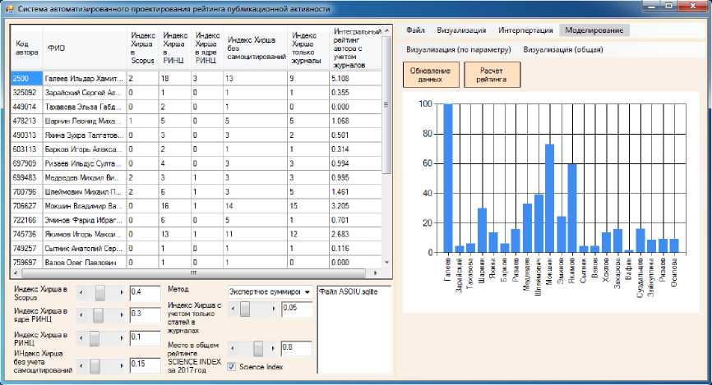Click right arrow of Scopus Hirsch index slider
Viewport: 712px width, 385px height.
pos(122,291)
